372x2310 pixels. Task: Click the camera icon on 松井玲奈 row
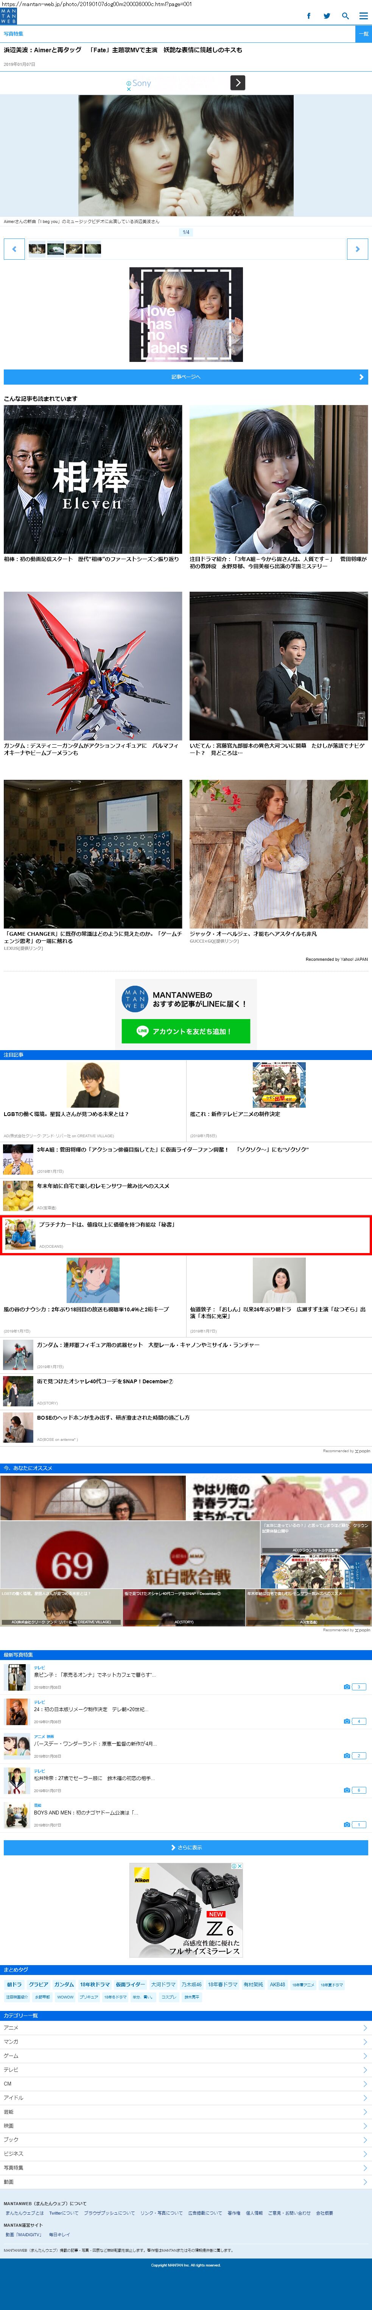point(347,1790)
